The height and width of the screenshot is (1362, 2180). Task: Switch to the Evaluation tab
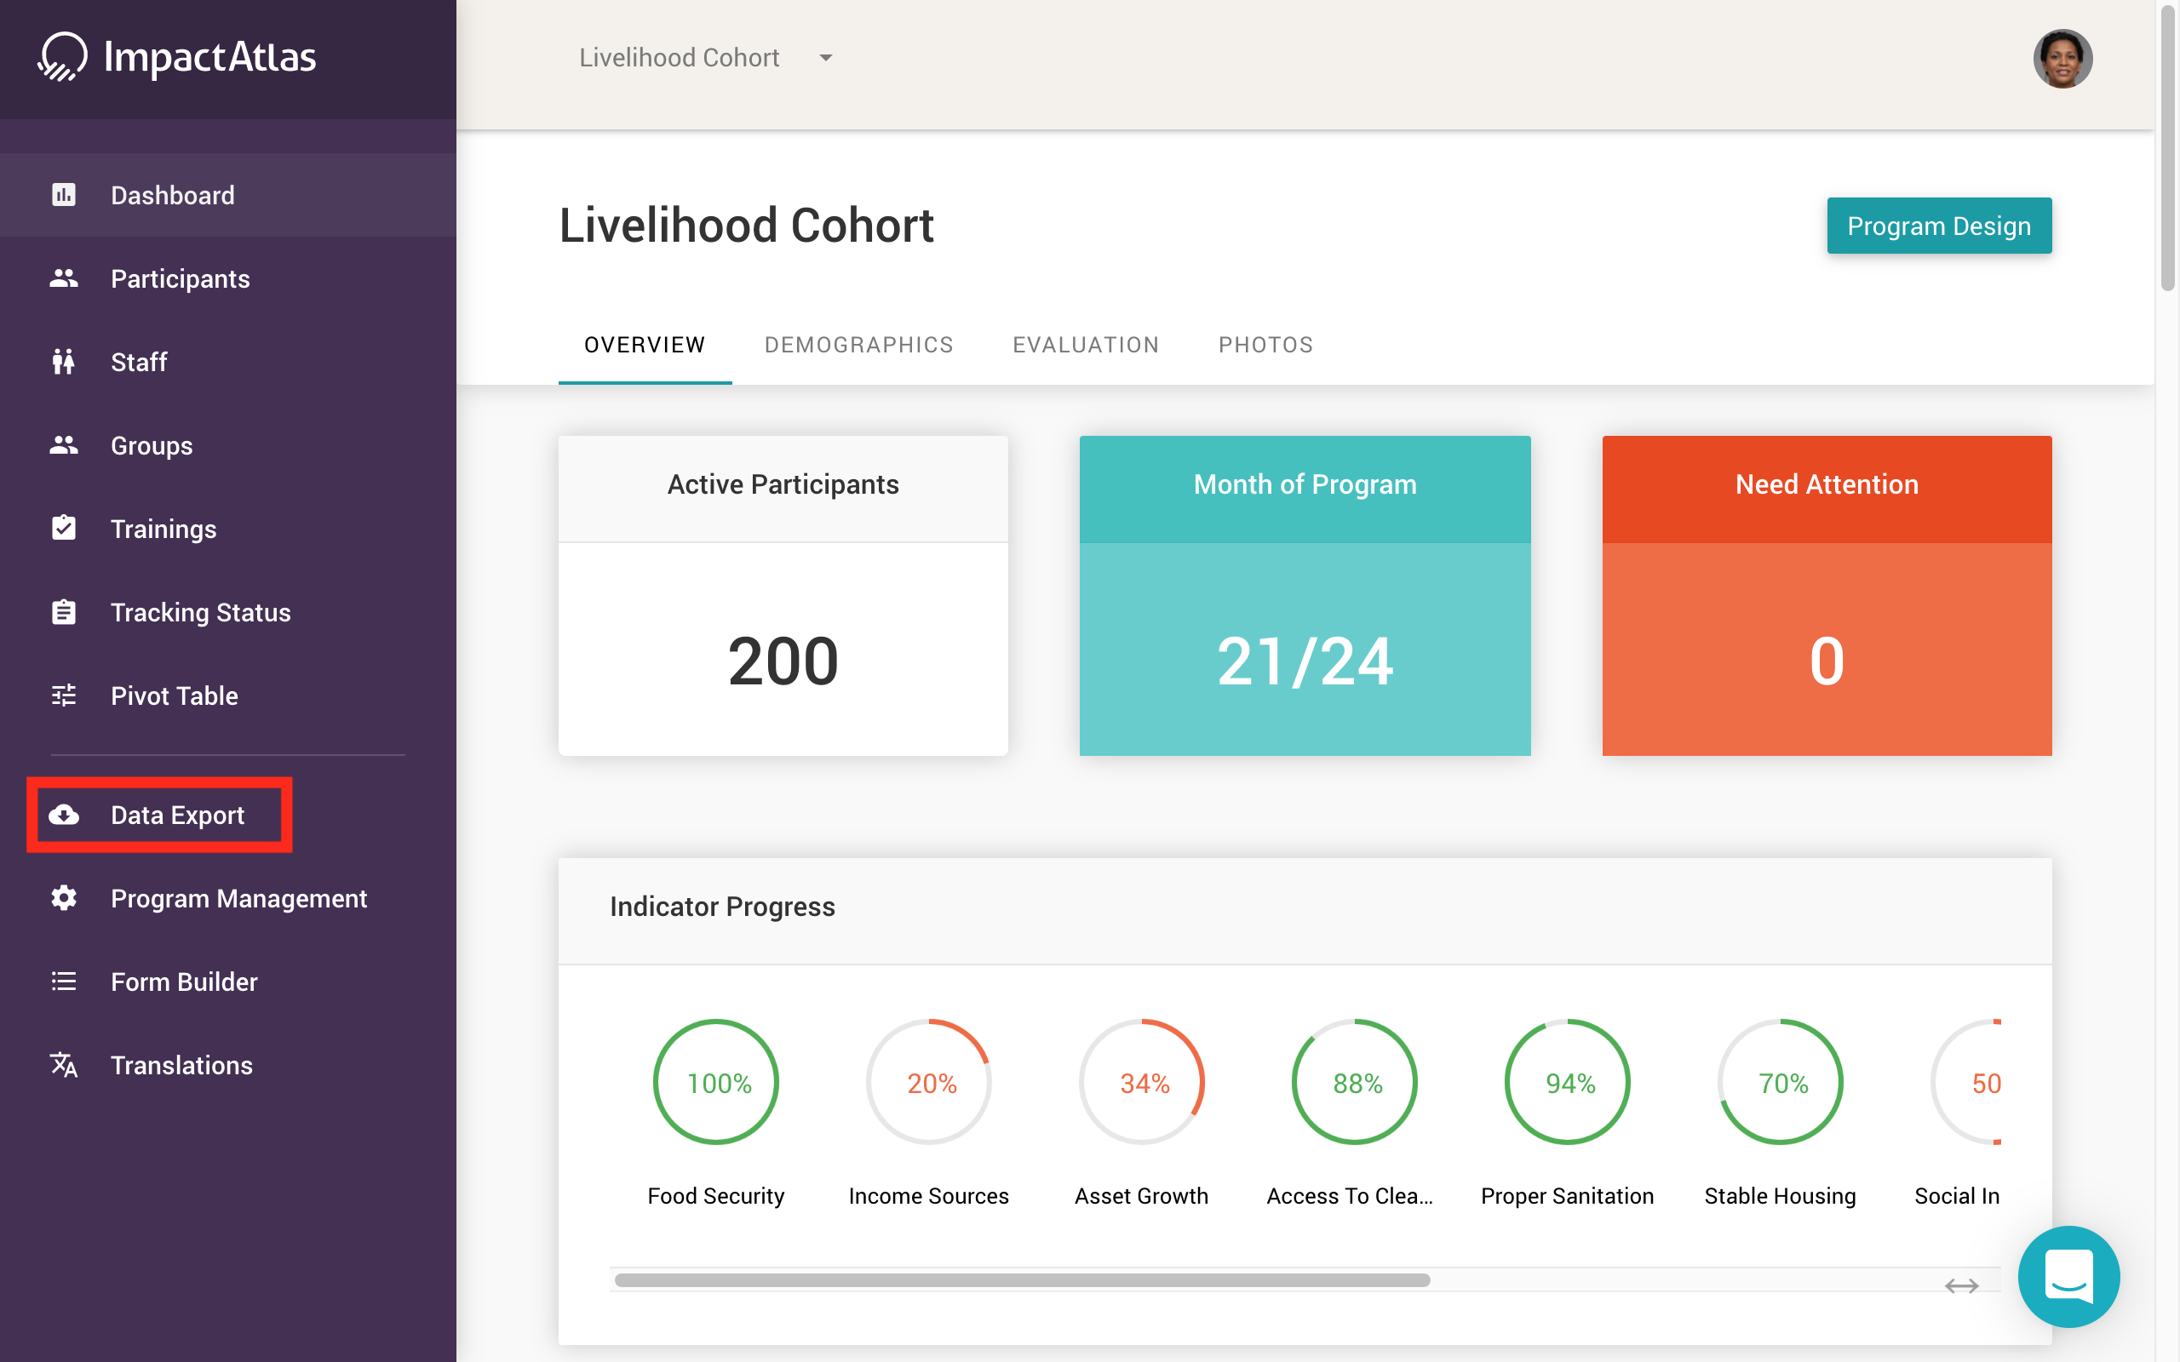pos(1086,345)
